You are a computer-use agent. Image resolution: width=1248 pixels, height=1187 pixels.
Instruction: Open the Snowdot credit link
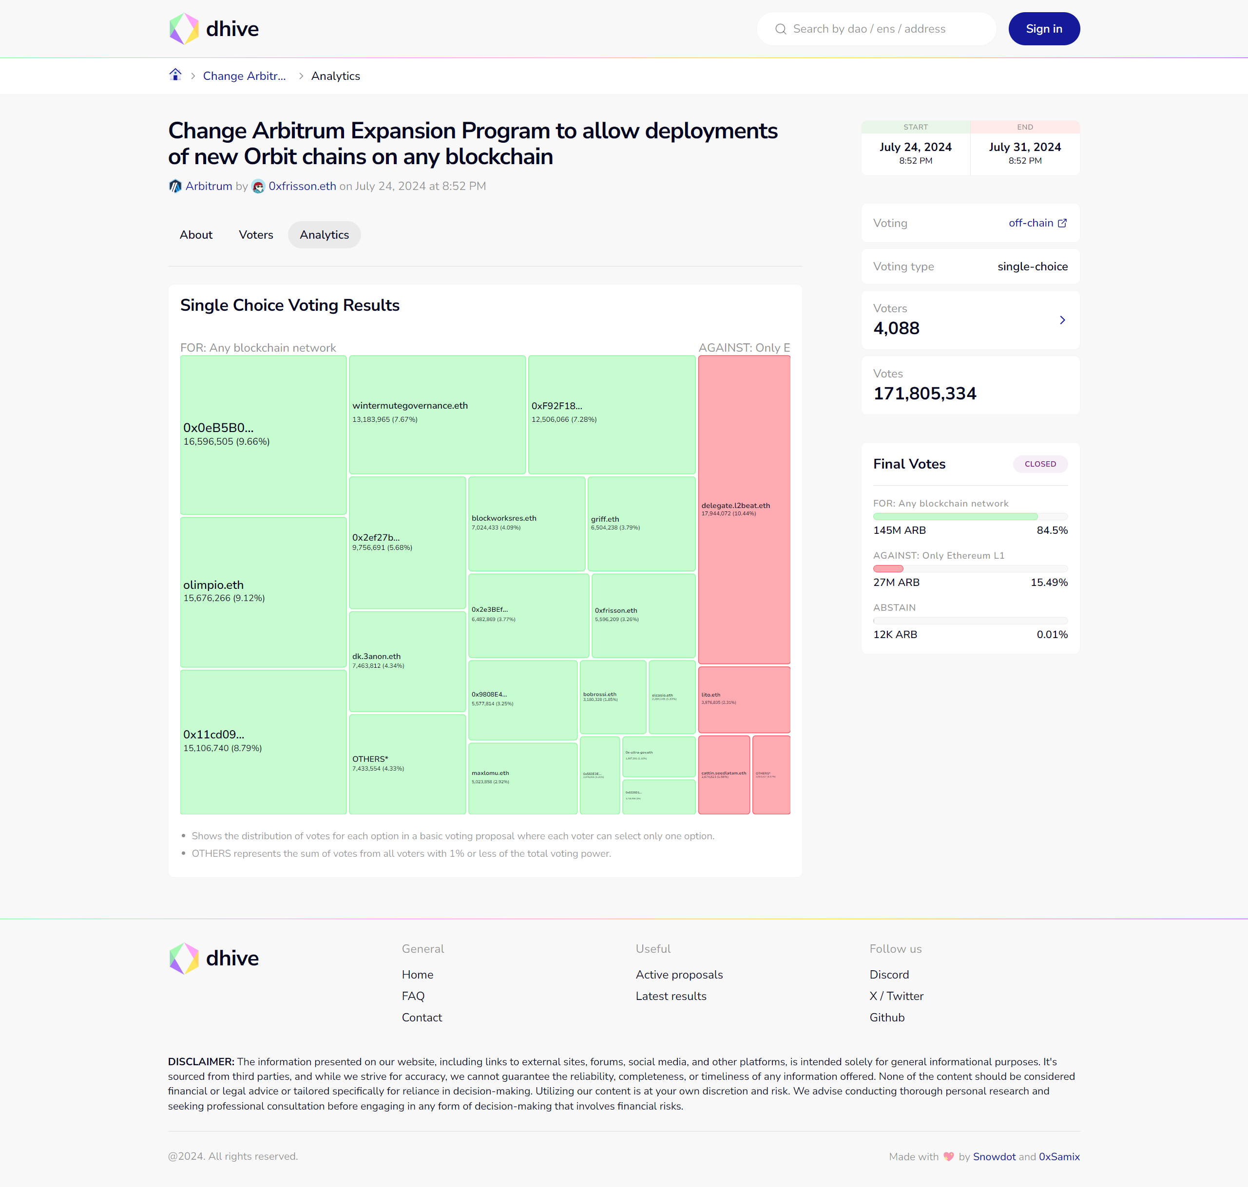994,1157
